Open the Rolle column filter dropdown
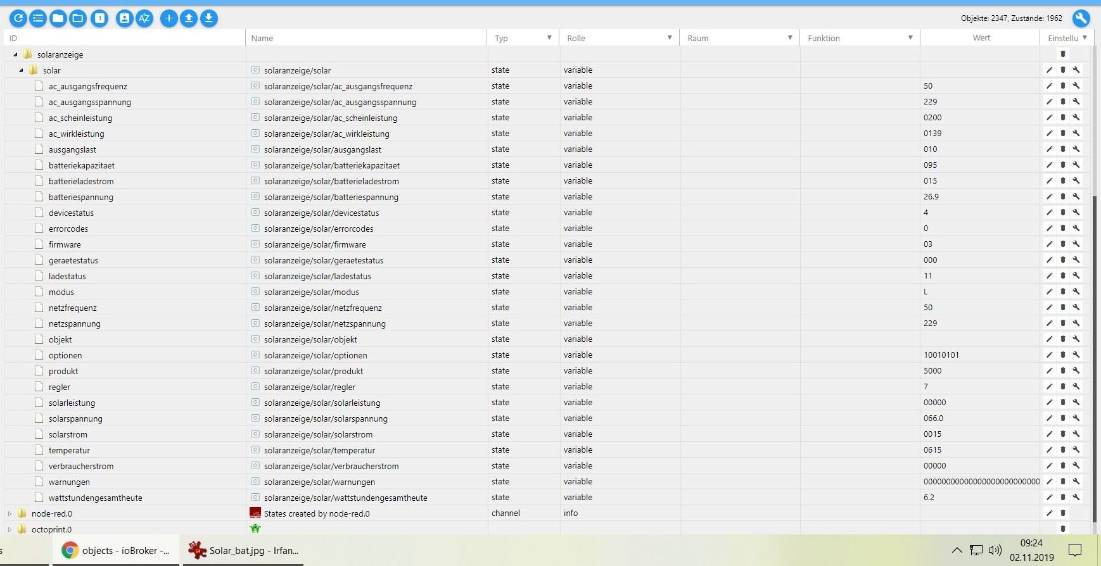1101x566 pixels. point(670,38)
